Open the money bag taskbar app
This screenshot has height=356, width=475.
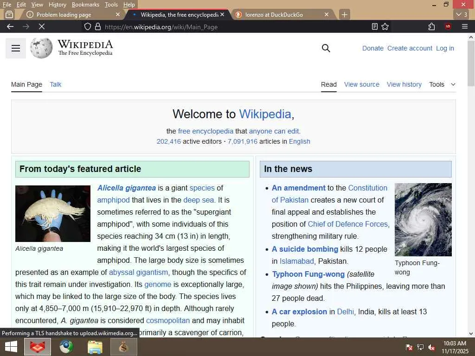coord(123,347)
